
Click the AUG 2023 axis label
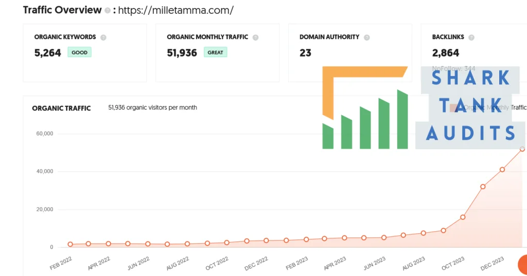[414, 263]
